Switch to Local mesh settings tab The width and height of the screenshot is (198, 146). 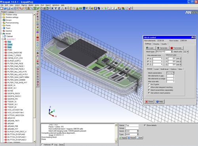[x=156, y=69]
